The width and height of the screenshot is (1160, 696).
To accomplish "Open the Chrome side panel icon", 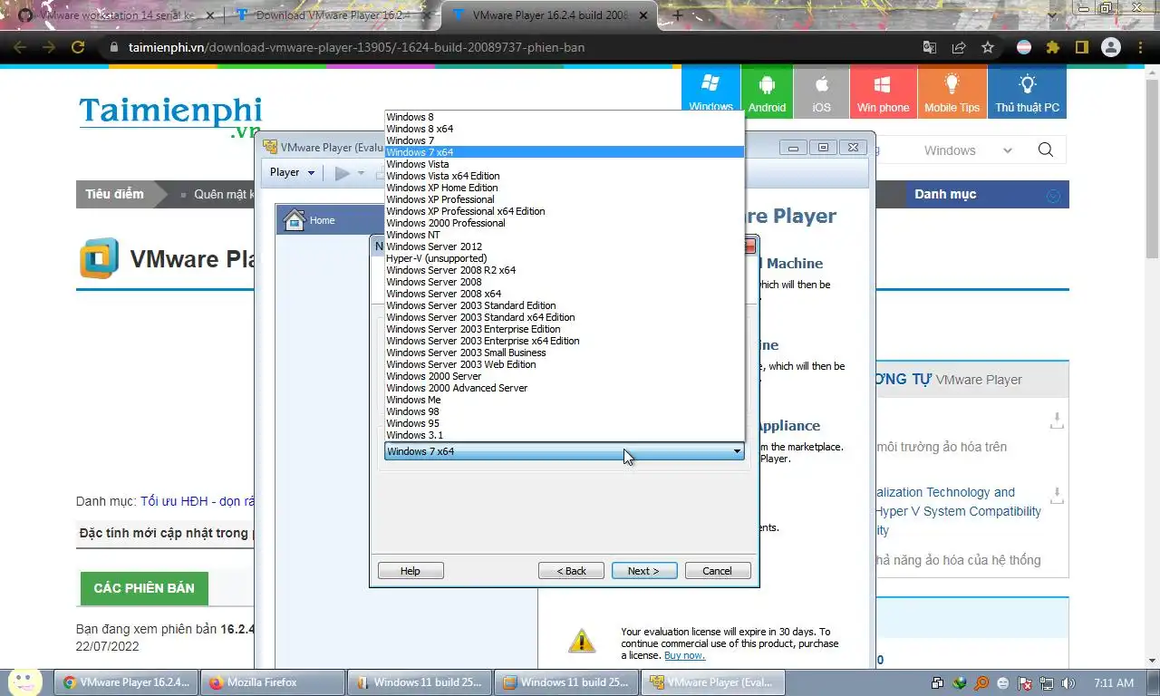I will (1082, 47).
